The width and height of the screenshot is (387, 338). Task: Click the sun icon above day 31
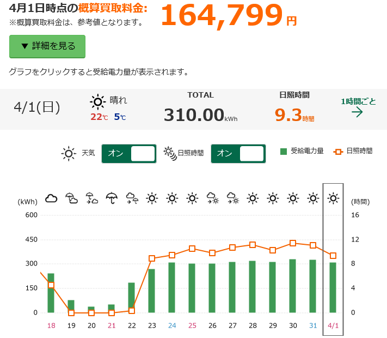(313, 198)
